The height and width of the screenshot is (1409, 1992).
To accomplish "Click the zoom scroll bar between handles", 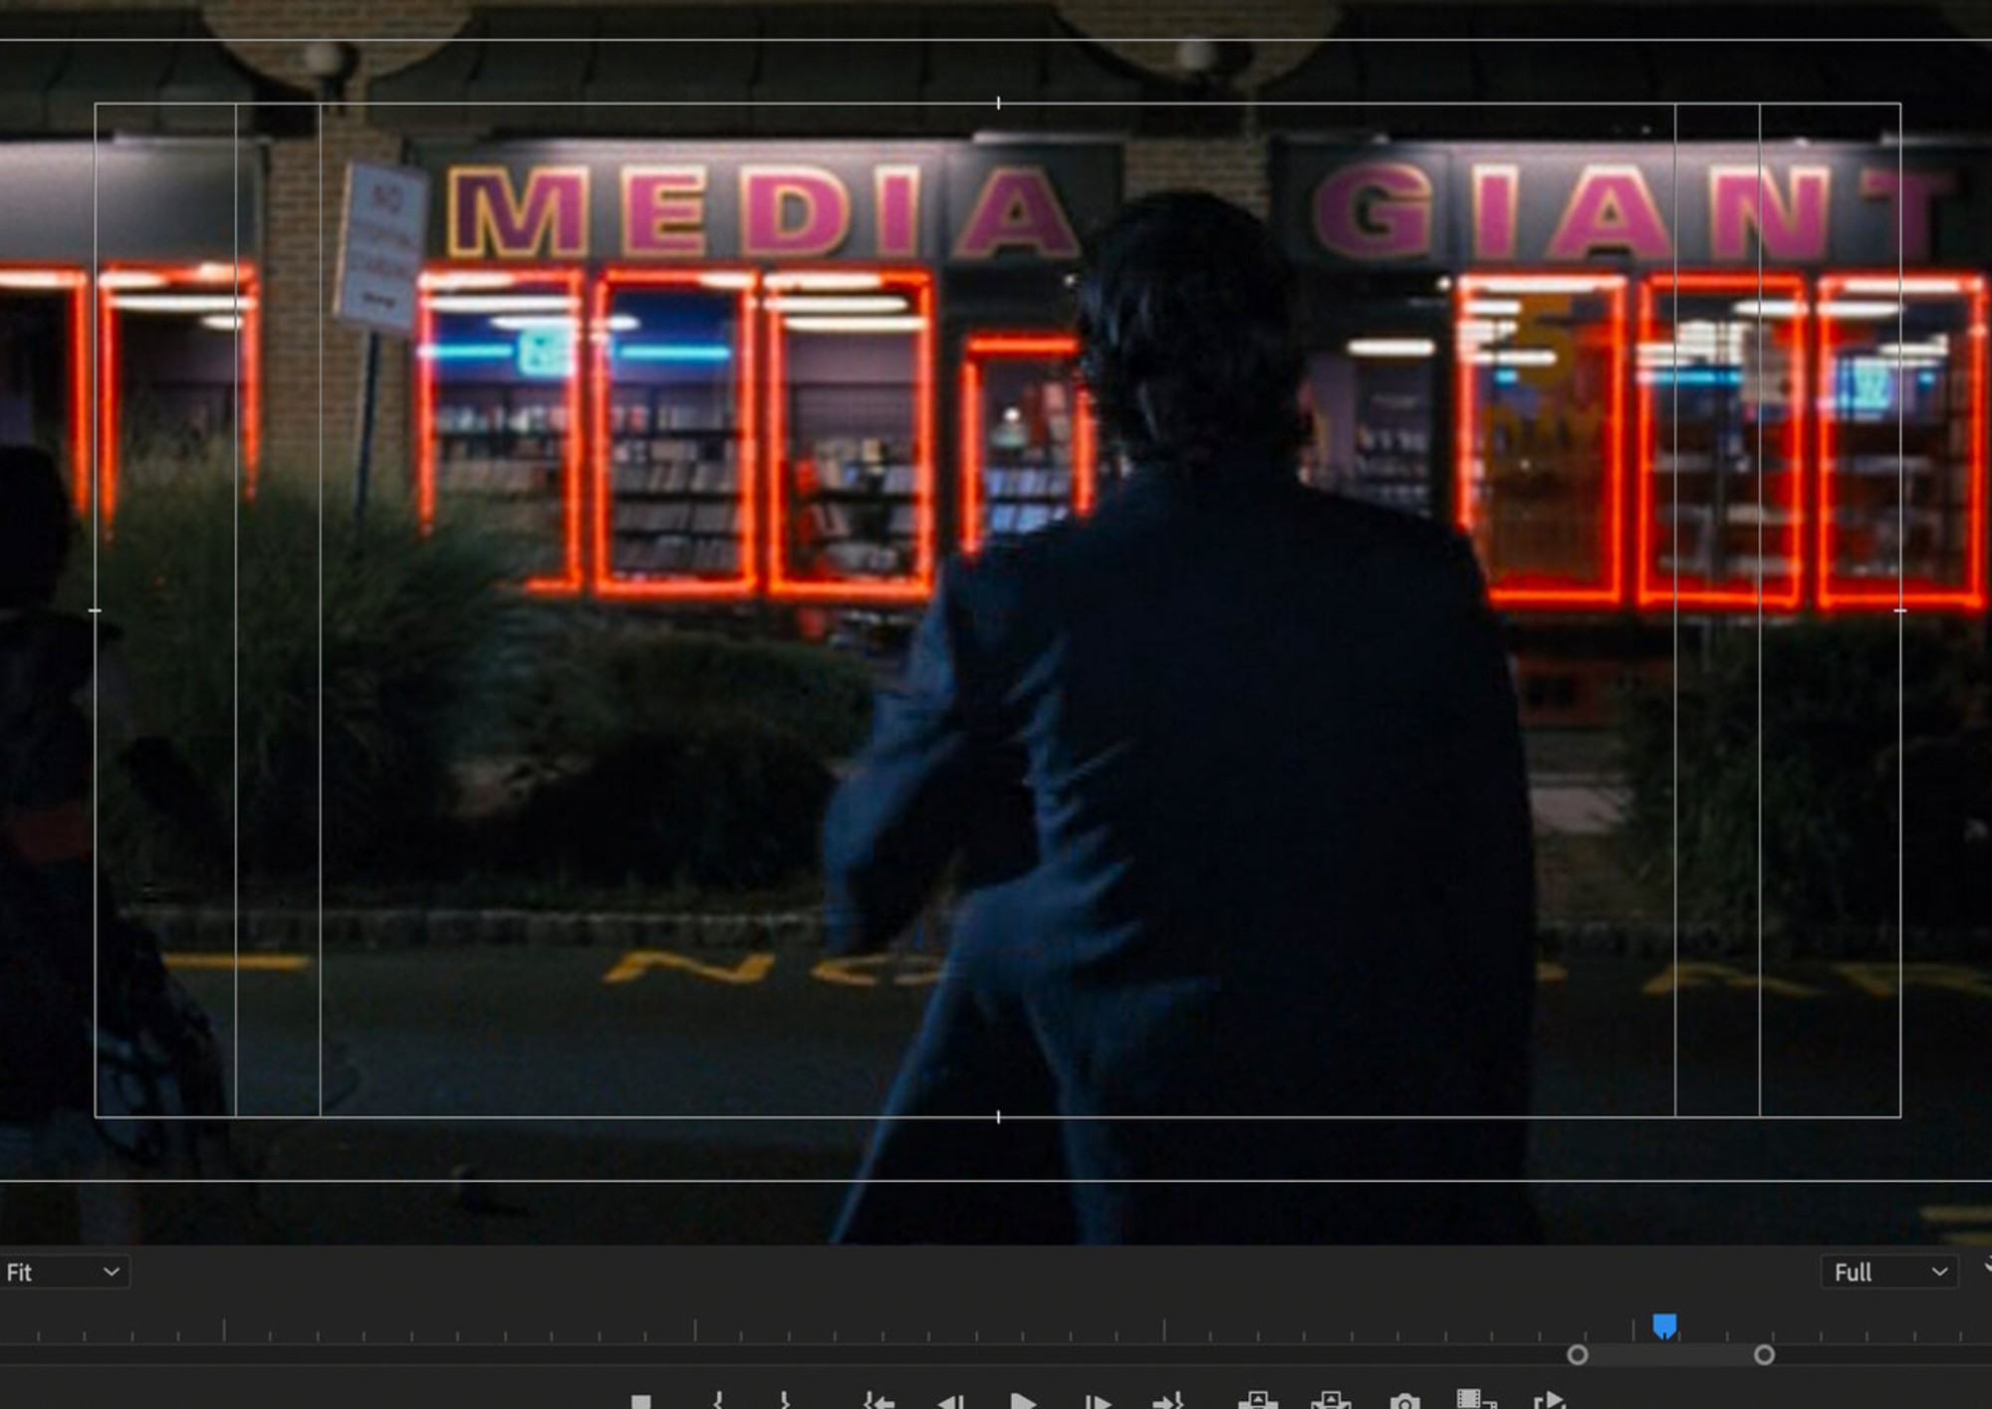I will point(1670,1354).
